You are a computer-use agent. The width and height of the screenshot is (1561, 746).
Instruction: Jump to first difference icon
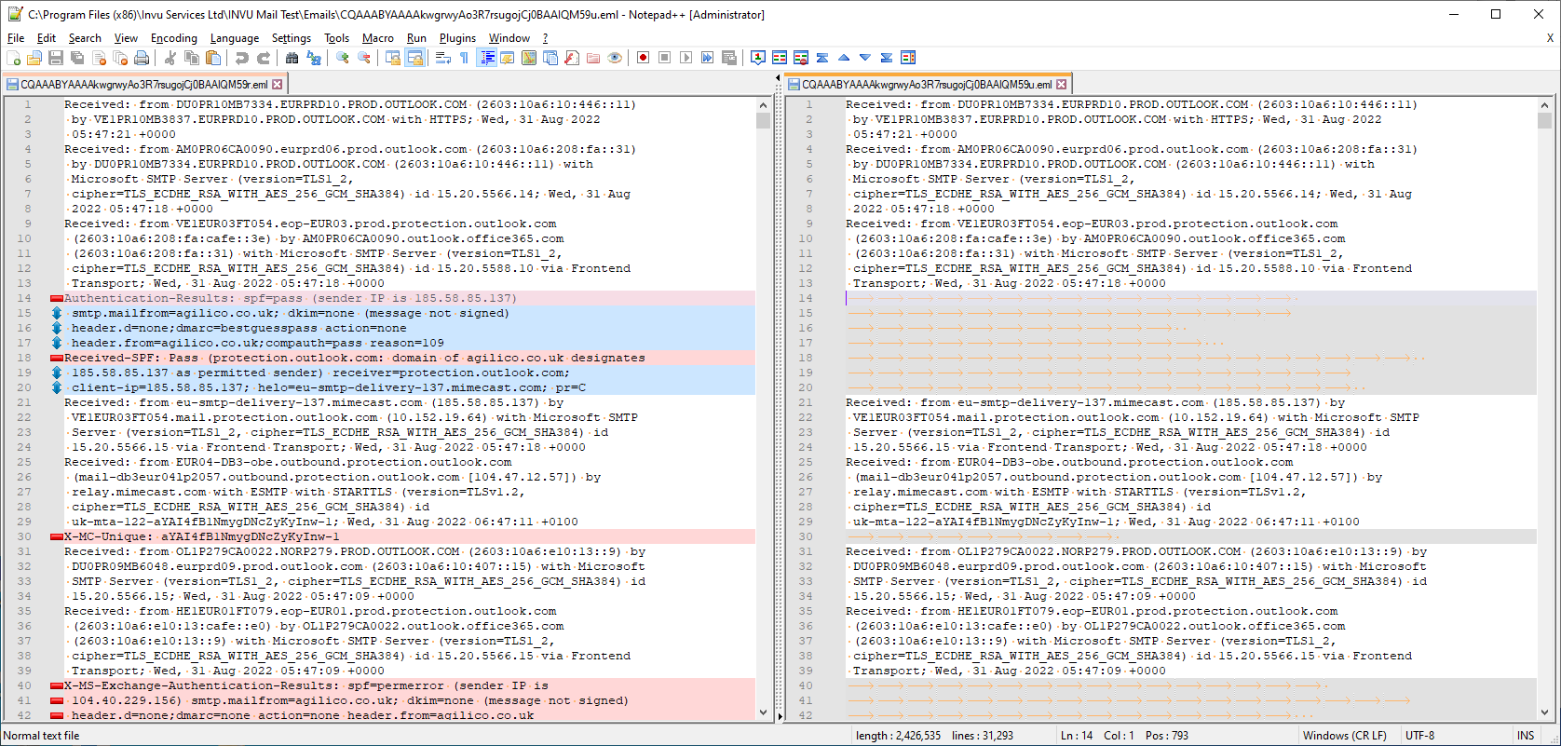(822, 58)
